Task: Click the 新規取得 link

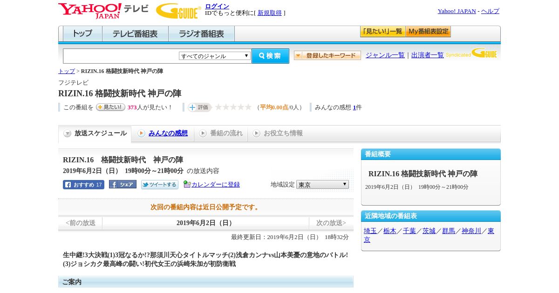Action: point(270,13)
